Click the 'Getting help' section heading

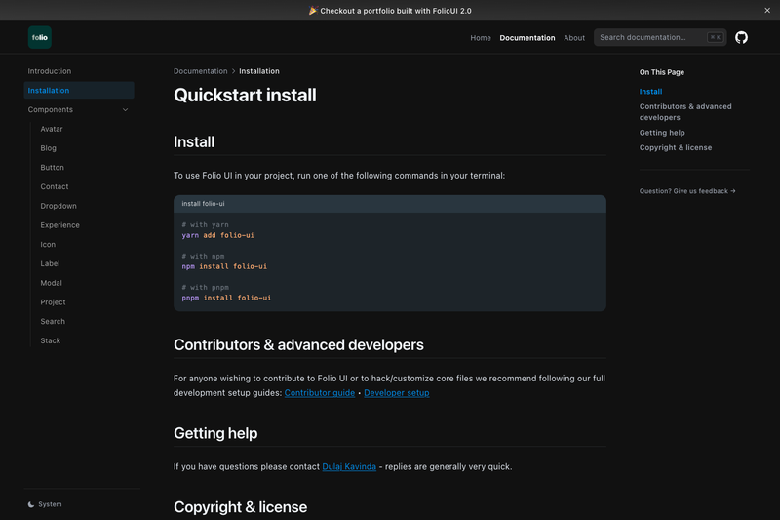tap(215, 433)
